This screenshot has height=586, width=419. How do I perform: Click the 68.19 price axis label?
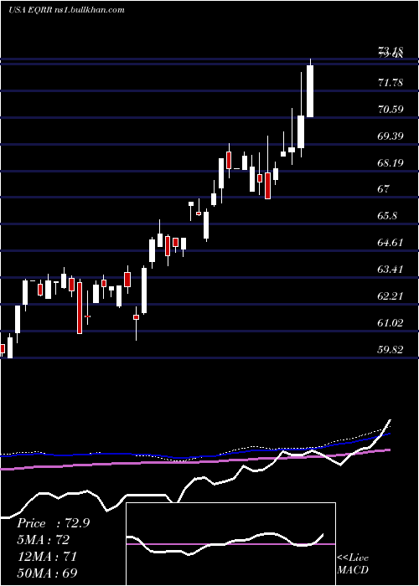[391, 162]
